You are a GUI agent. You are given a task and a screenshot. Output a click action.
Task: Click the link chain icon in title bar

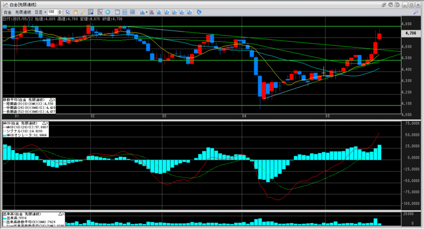pos(383,4)
